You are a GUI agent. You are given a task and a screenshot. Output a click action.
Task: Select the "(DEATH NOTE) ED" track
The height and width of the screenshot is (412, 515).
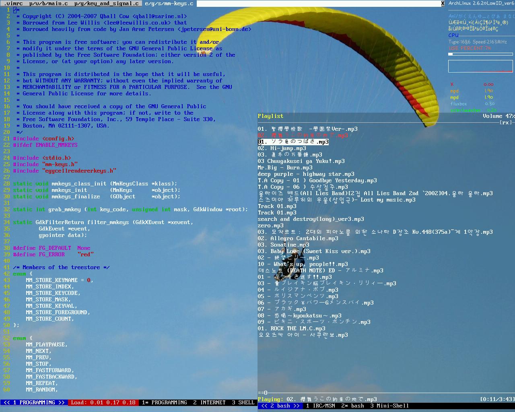pyautogui.click(x=321, y=270)
